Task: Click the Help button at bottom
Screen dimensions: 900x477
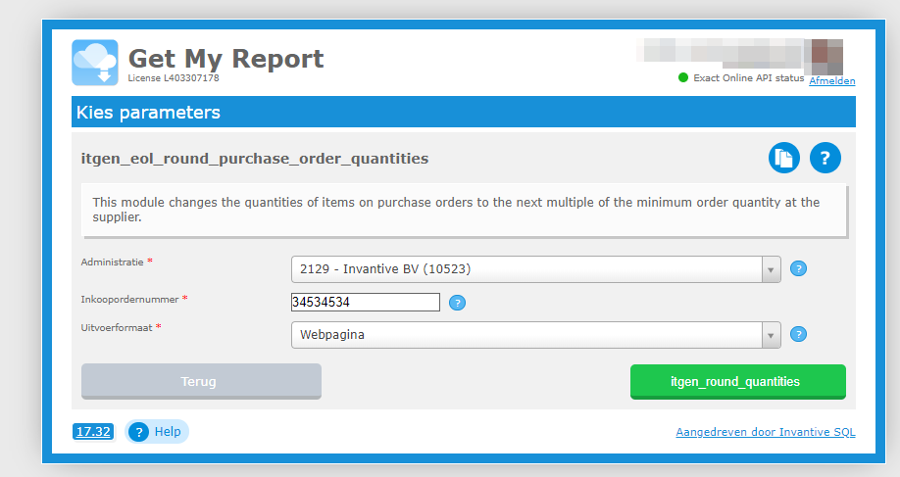Action: point(157,432)
